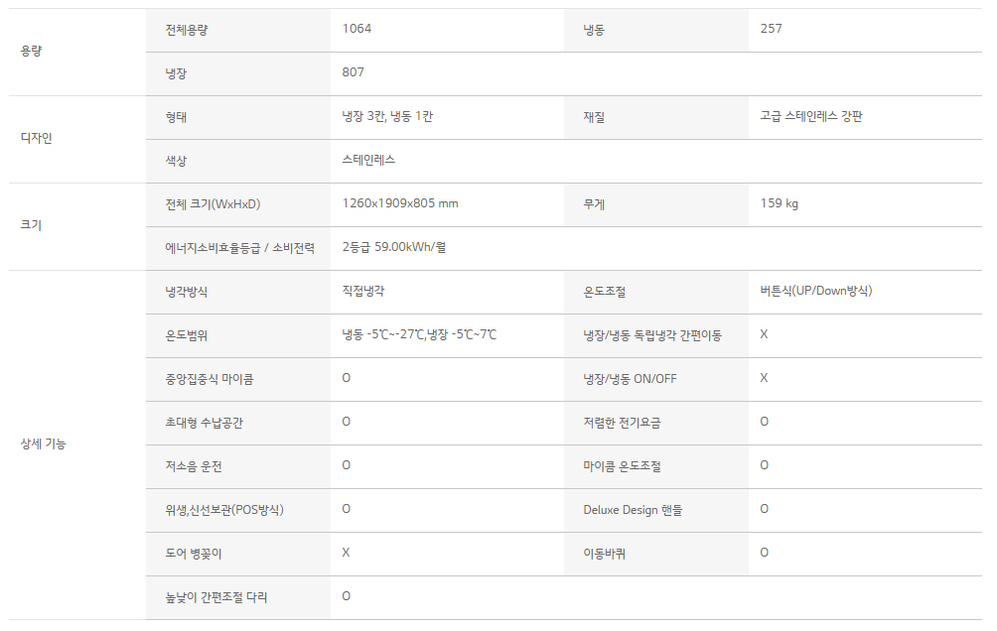Click the 스테인레스 color value
The height and width of the screenshot is (631, 997).
tap(368, 160)
